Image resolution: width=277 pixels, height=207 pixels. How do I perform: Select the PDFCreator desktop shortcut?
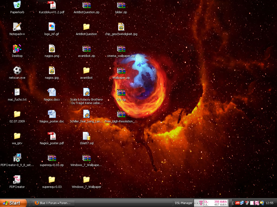[x=17, y=180]
